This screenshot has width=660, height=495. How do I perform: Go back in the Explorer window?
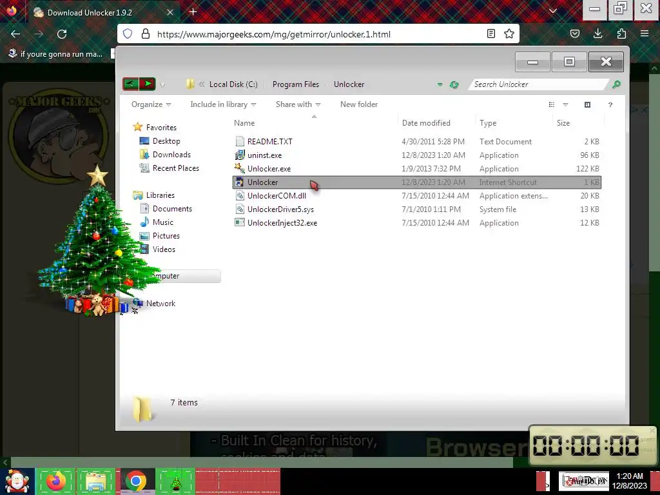[x=130, y=84]
